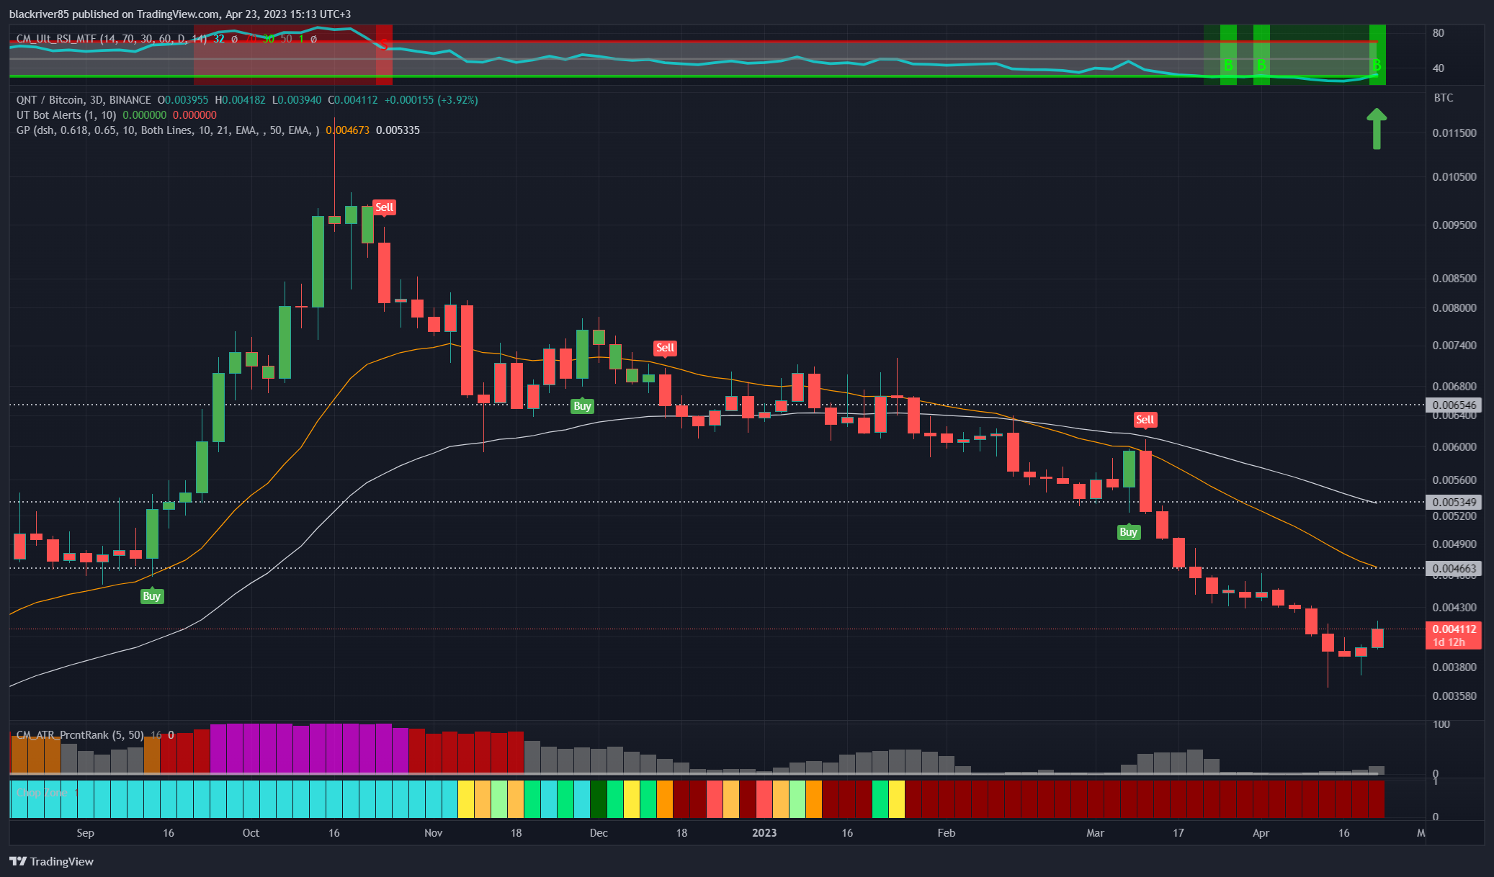
Task: Click the 0.006546 horizontal line price label
Action: [x=1454, y=405]
